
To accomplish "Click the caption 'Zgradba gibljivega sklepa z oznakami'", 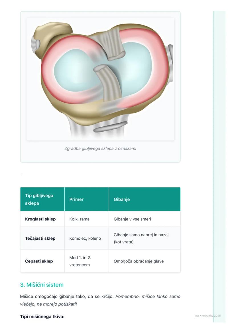I will (x=100, y=148).
